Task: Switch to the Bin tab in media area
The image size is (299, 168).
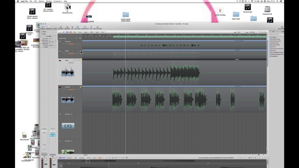Action: [273, 32]
